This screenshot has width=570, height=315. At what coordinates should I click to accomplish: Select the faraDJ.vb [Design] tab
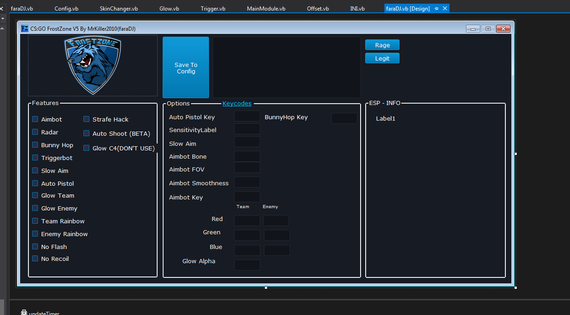408,9
